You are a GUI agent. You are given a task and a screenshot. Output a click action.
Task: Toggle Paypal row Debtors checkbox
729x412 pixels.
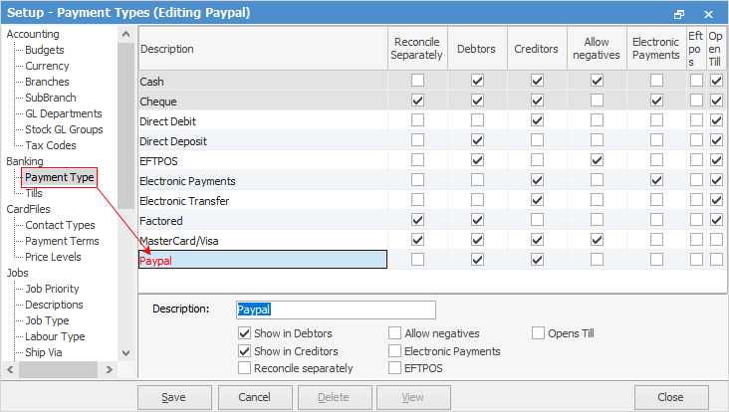click(477, 260)
